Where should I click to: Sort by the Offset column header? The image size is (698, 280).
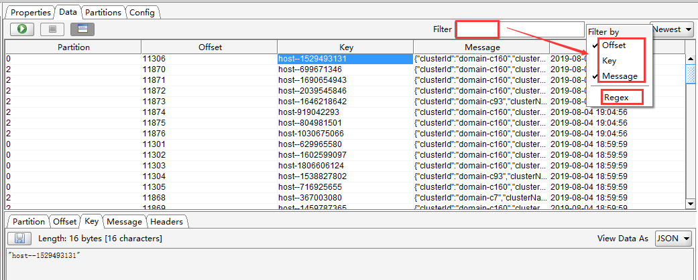(x=210, y=47)
